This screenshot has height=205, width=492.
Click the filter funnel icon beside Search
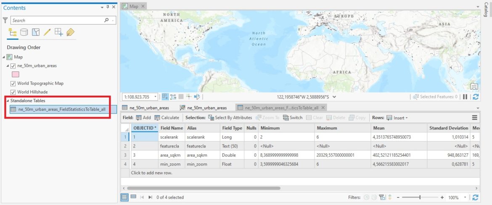[x=5, y=21]
